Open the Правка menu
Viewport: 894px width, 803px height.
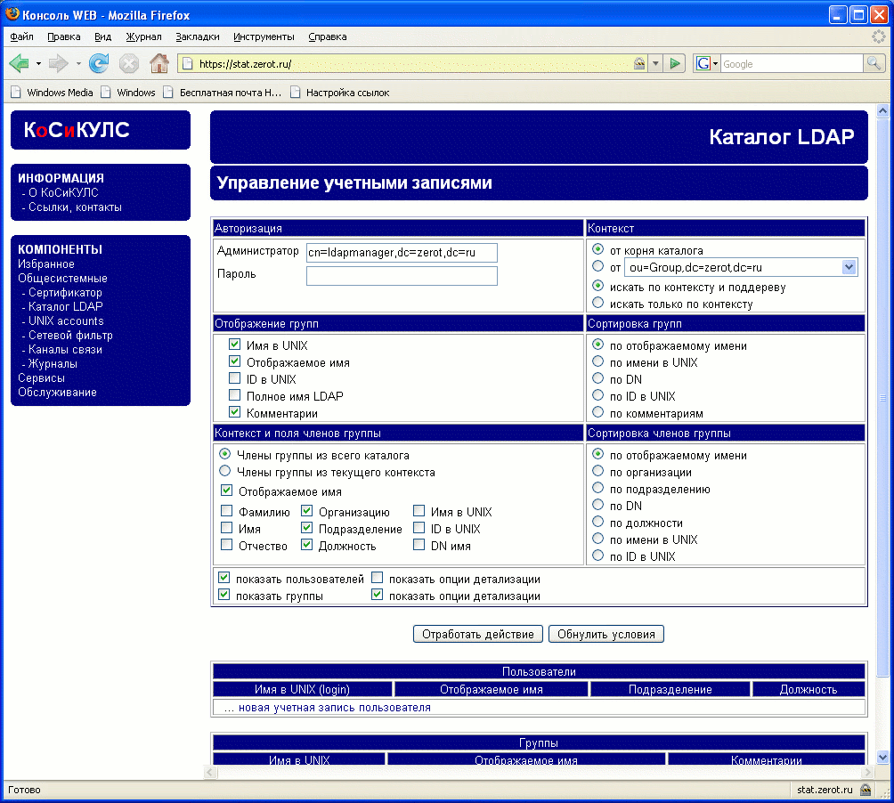click(x=63, y=36)
